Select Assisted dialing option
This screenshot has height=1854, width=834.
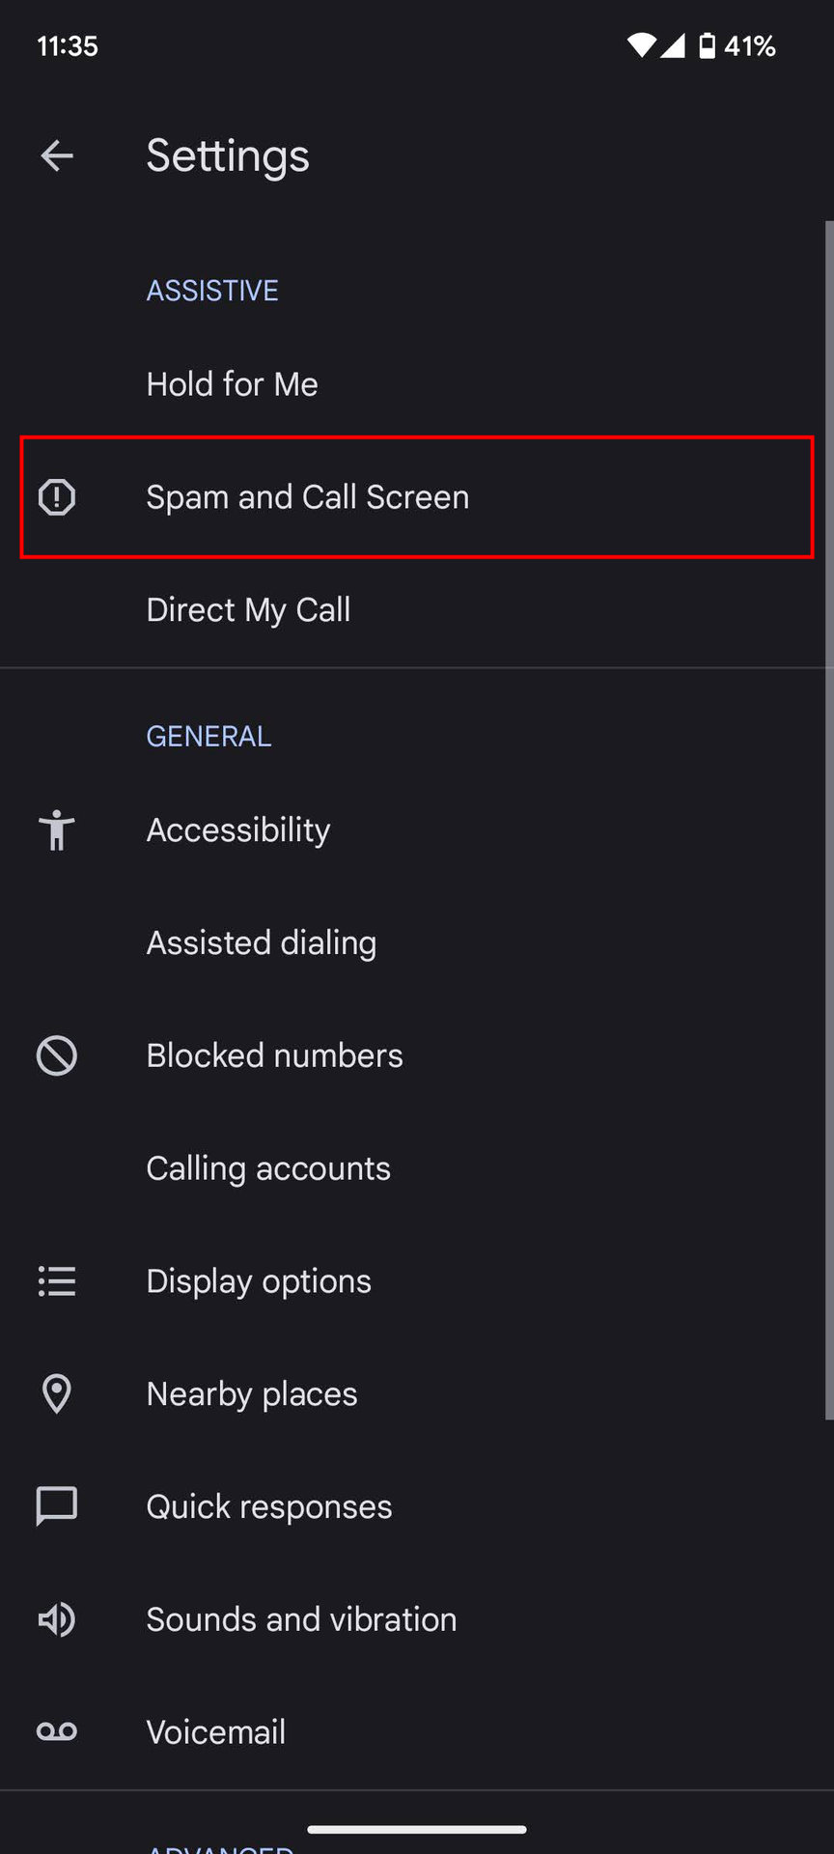coord(261,943)
